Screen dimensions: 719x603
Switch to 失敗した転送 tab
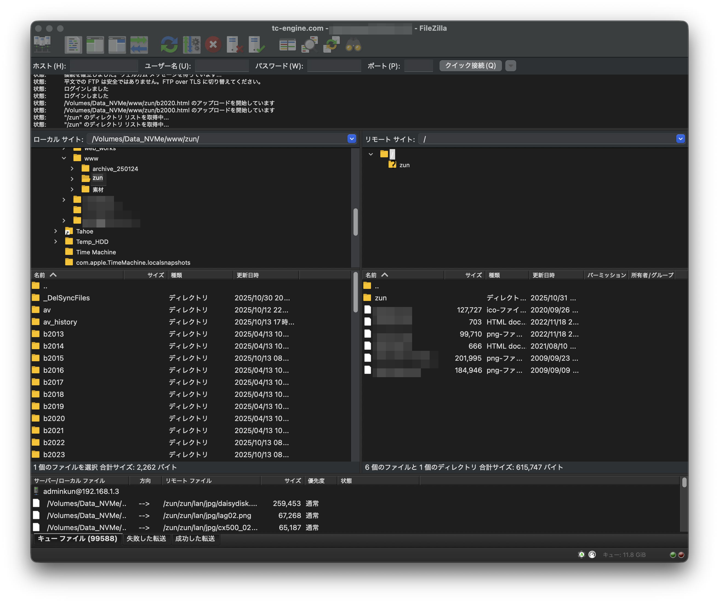(146, 538)
